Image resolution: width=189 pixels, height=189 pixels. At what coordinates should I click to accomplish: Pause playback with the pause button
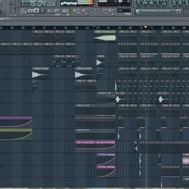[x=30, y=10]
